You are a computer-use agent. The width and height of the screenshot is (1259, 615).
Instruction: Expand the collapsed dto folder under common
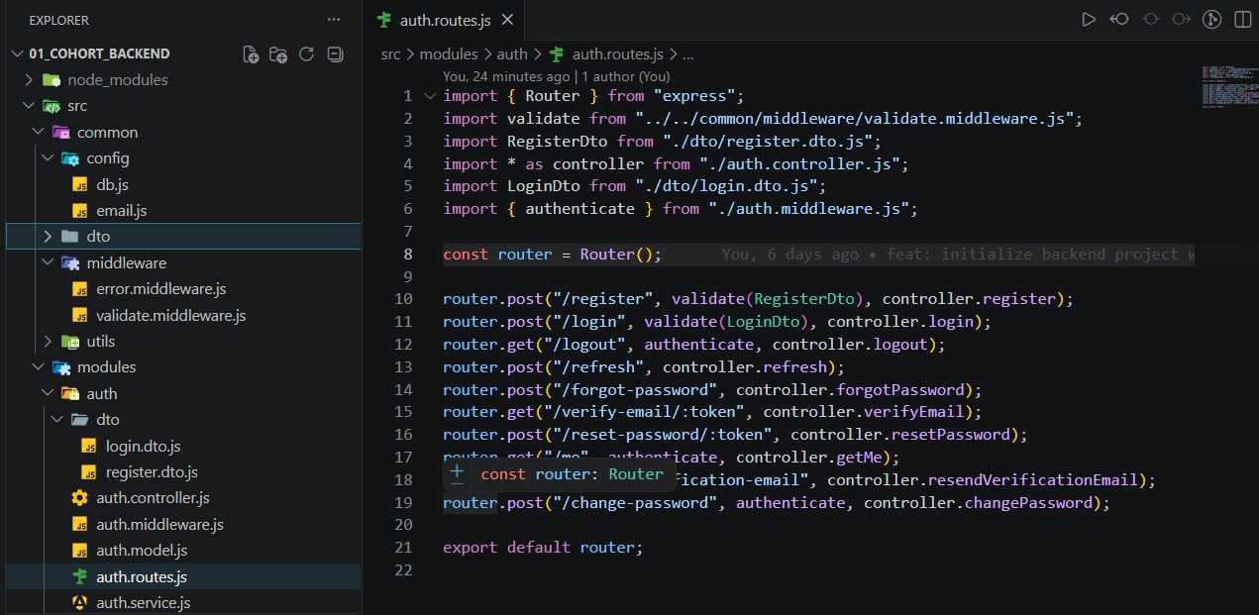[x=48, y=237]
